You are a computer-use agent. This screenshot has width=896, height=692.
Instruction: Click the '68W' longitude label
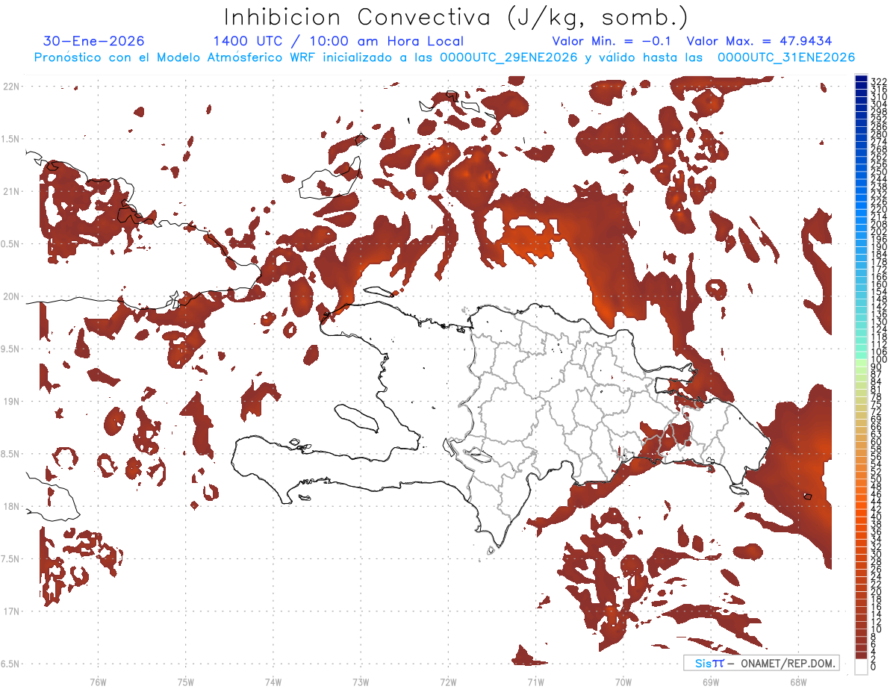pos(798,682)
